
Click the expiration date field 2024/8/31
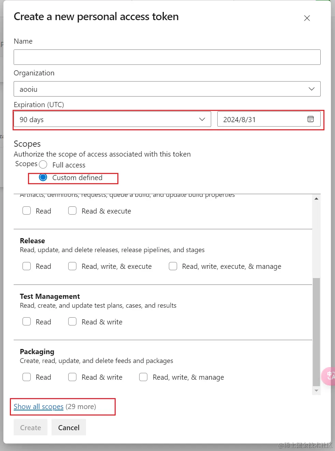tap(261, 119)
